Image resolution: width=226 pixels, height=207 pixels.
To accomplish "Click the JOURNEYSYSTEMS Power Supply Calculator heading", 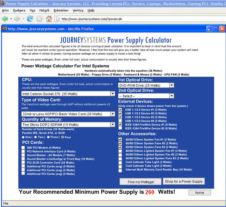I will click(x=116, y=40).
